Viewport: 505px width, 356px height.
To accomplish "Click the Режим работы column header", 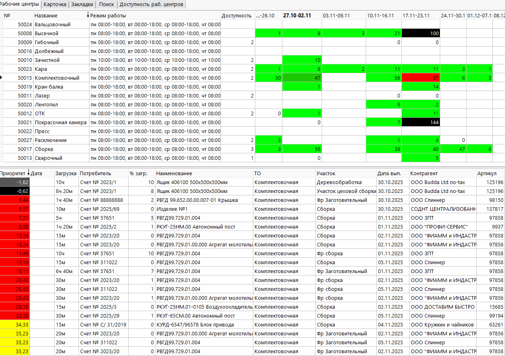I will 108,15.
